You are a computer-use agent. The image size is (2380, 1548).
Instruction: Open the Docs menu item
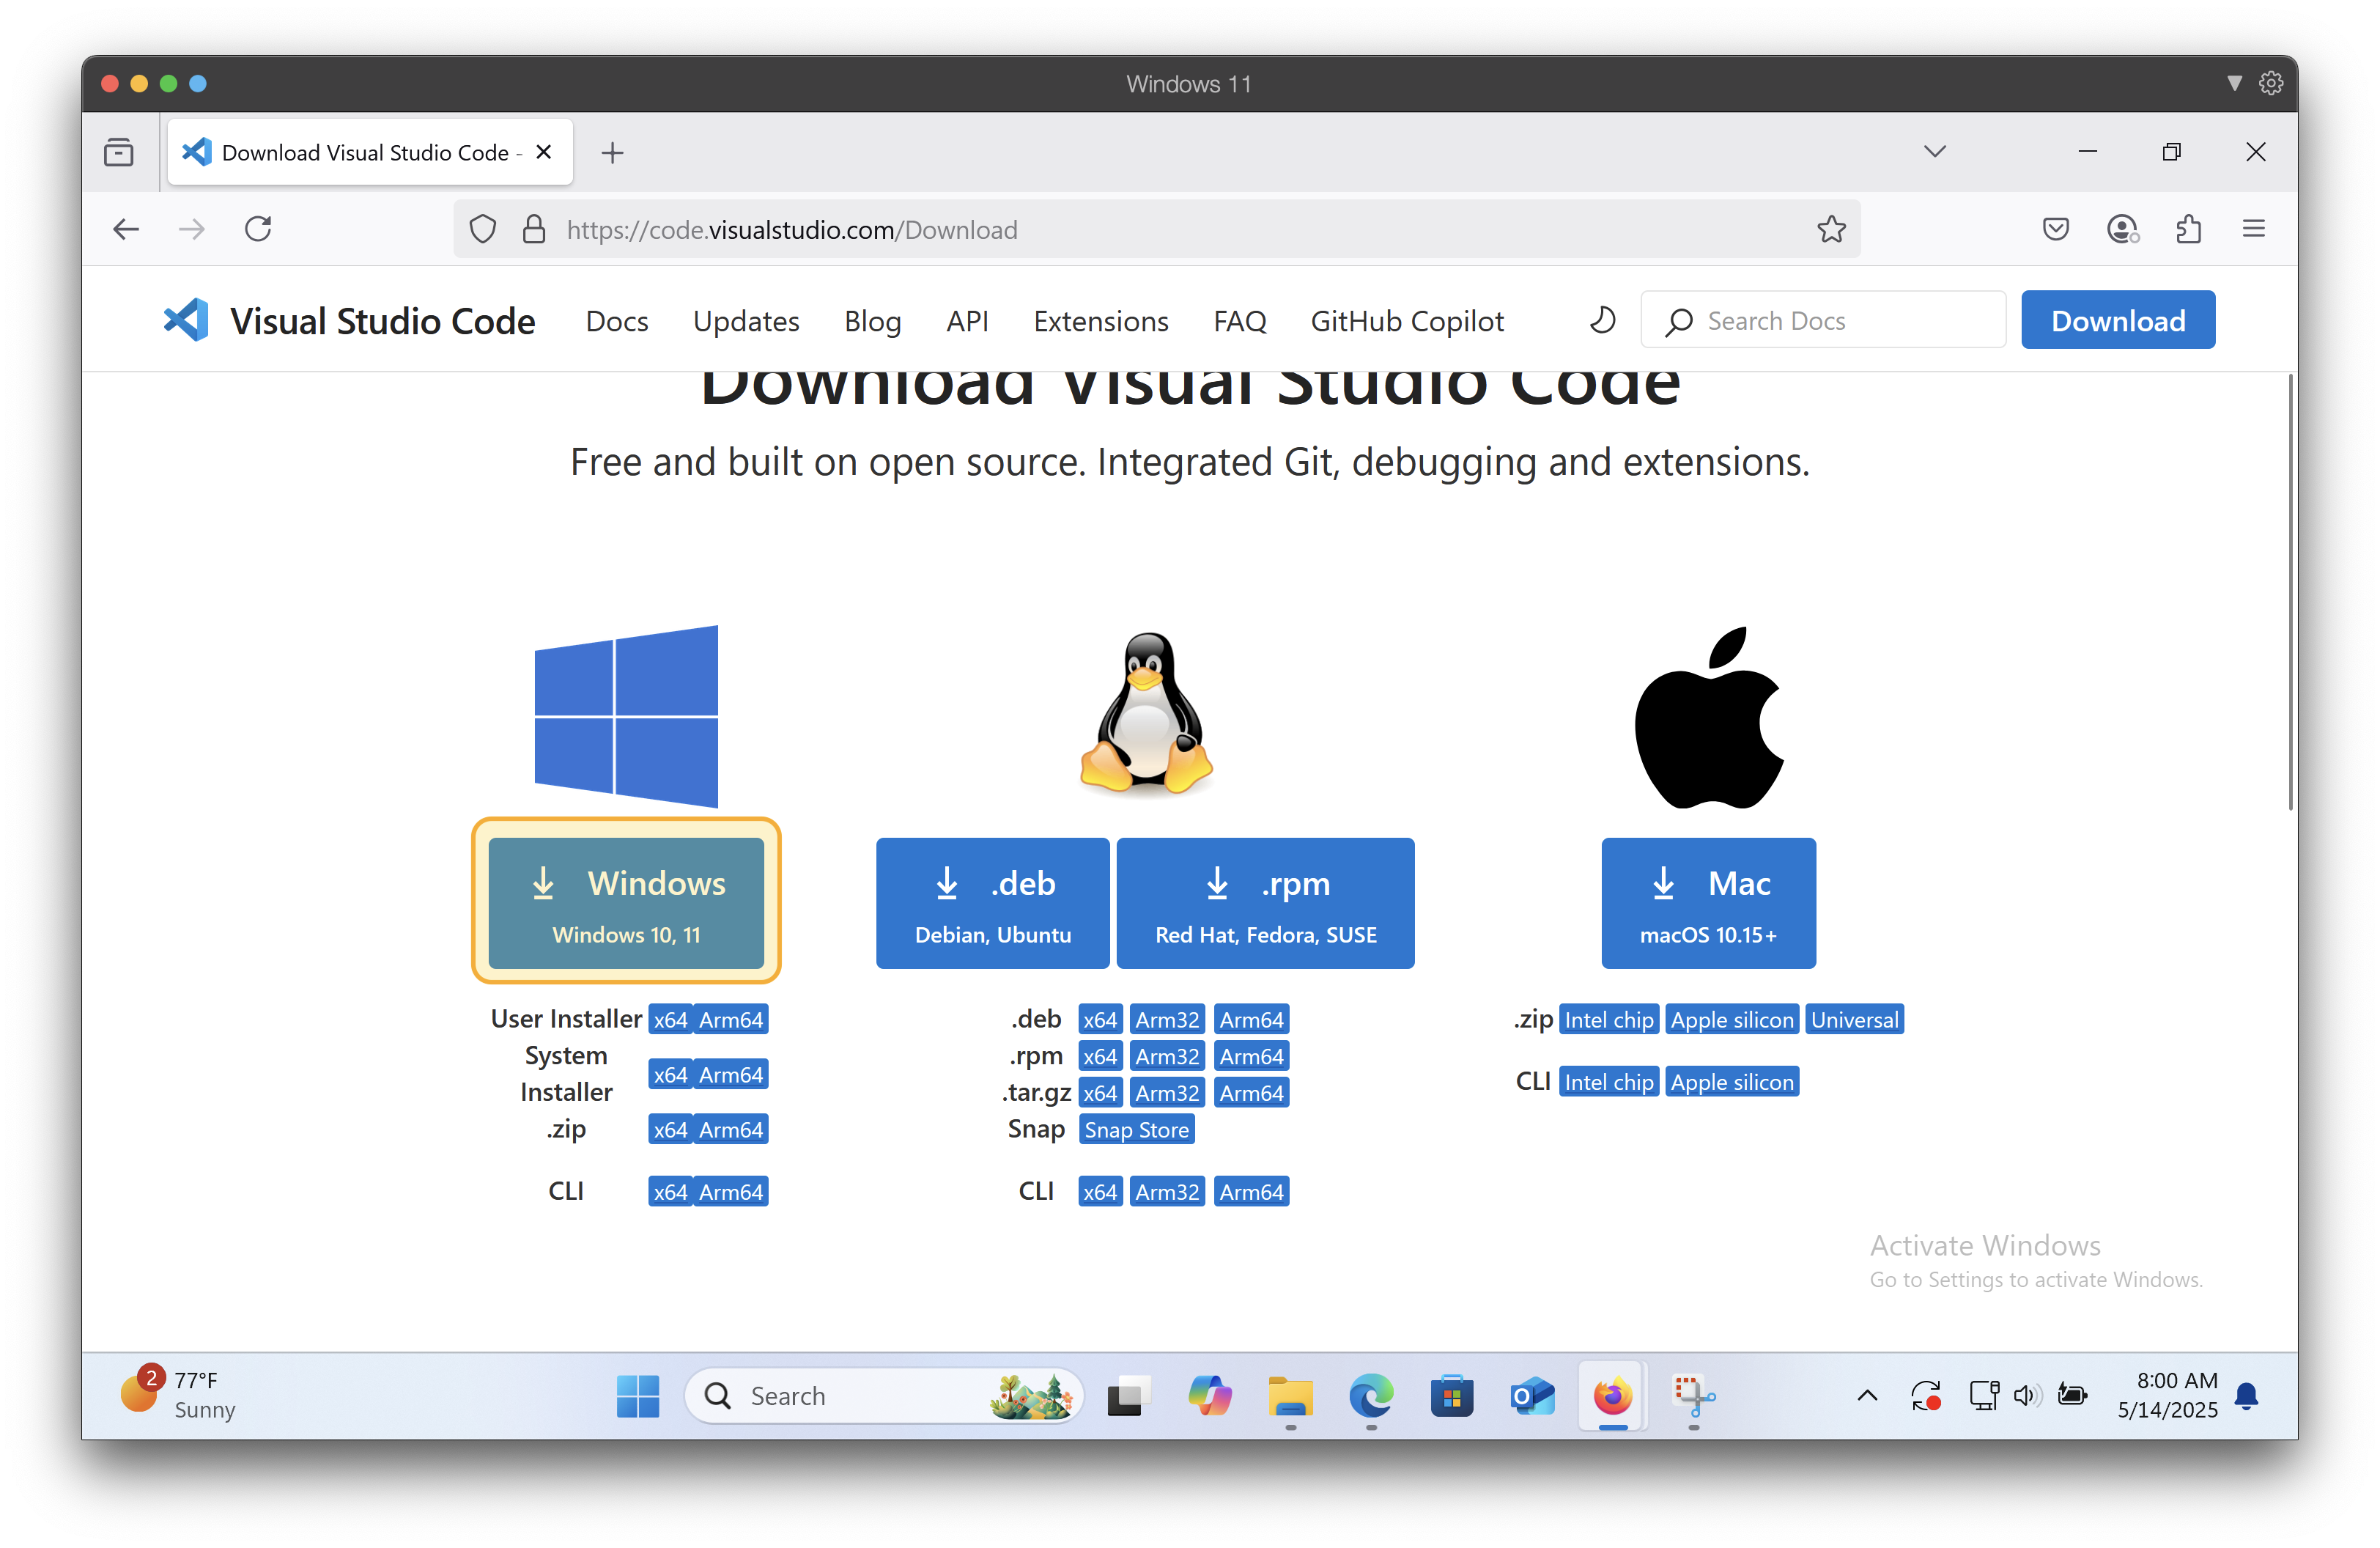coord(617,321)
